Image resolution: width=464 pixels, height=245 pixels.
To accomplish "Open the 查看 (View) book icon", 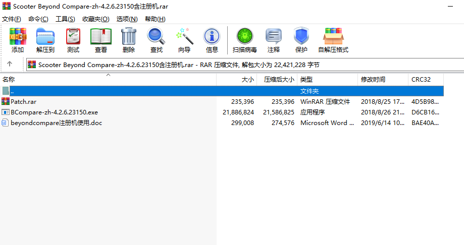I will (101, 37).
